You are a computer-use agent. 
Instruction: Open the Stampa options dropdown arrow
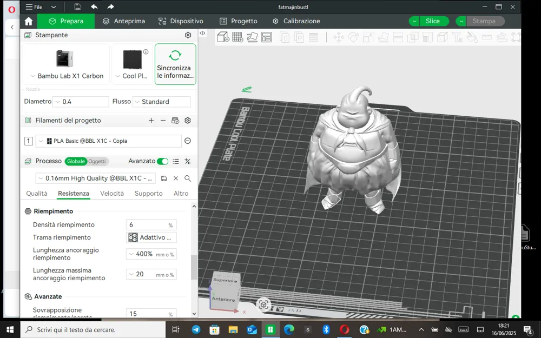461,21
